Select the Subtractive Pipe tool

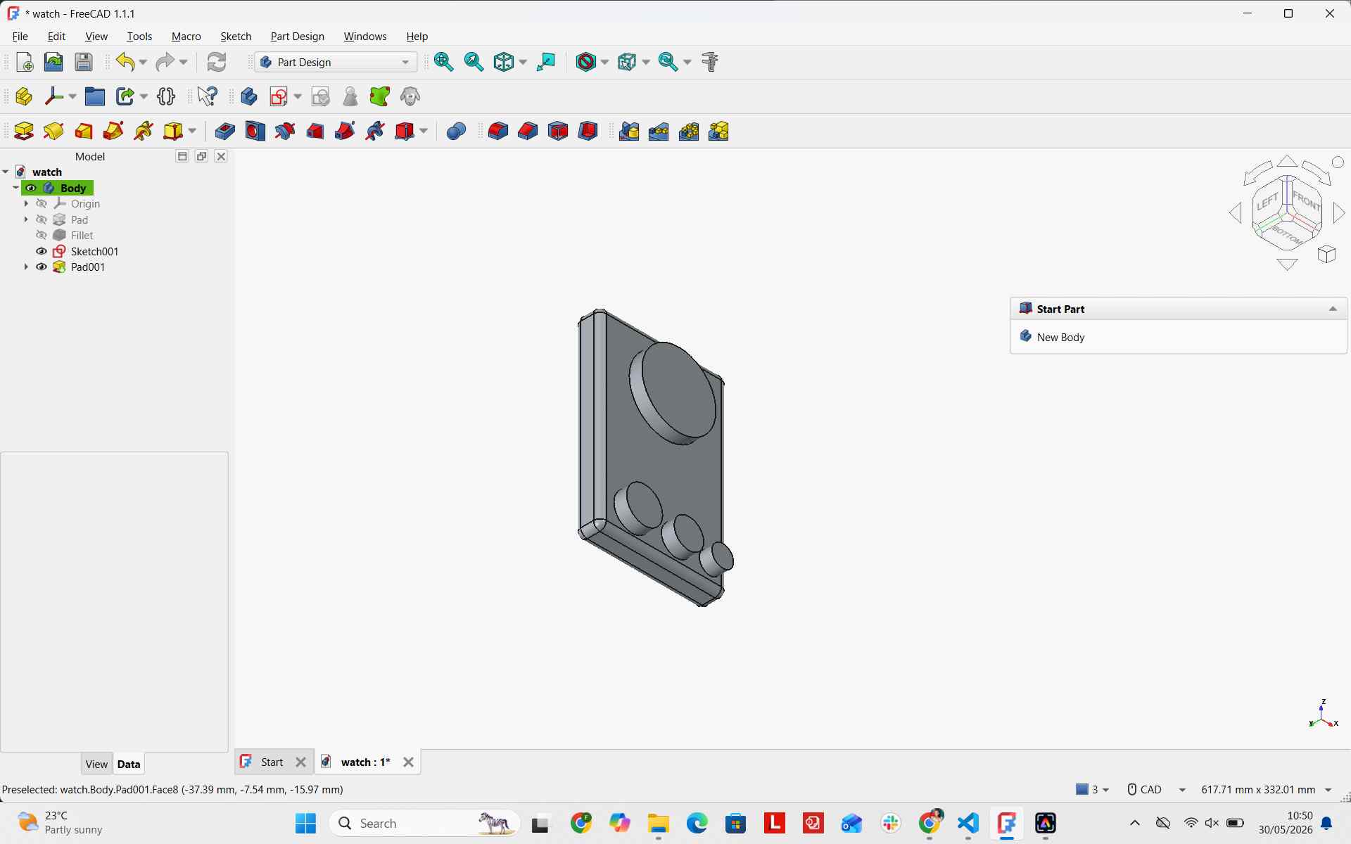click(345, 132)
